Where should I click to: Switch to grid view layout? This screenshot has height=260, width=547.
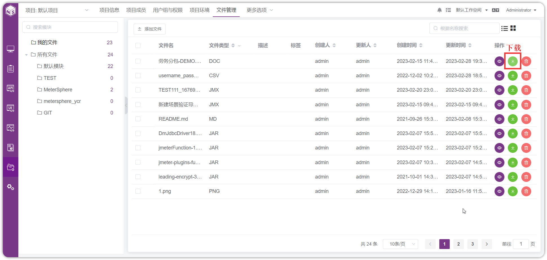click(x=513, y=28)
